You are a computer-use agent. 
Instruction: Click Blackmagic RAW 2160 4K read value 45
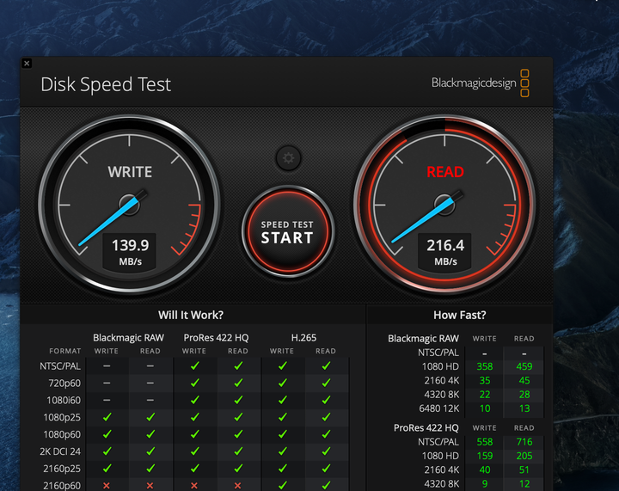524,380
